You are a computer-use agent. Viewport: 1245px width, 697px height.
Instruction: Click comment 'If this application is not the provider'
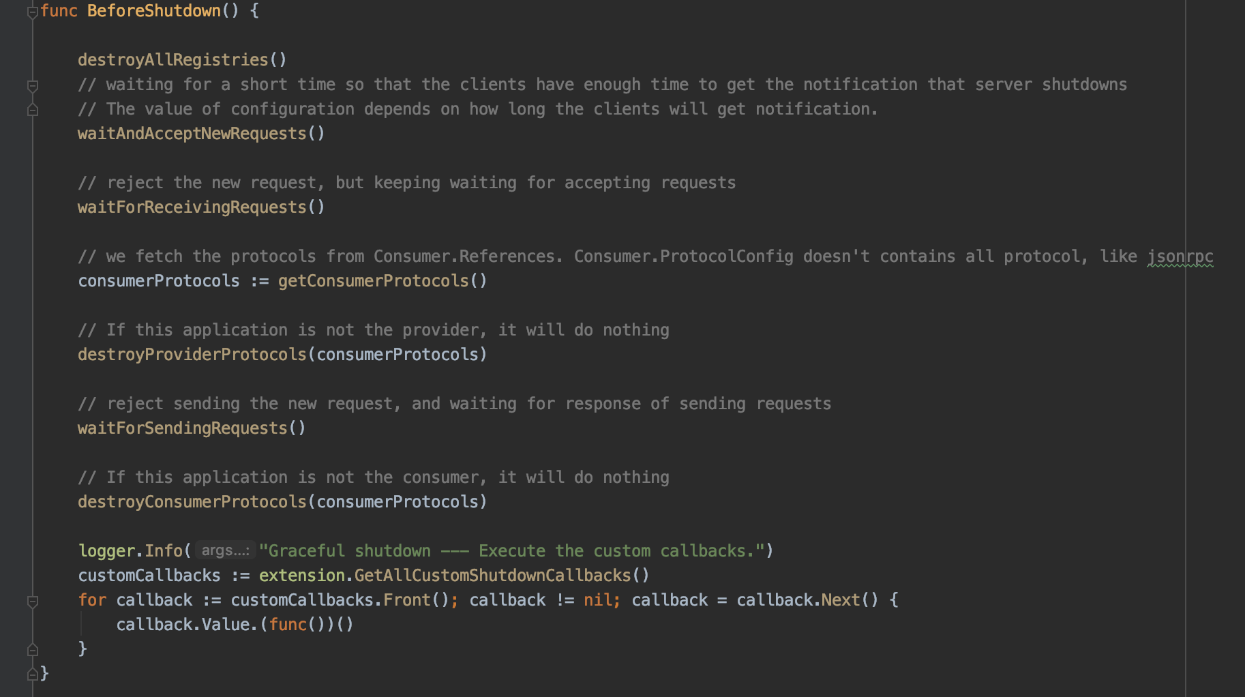tap(374, 330)
